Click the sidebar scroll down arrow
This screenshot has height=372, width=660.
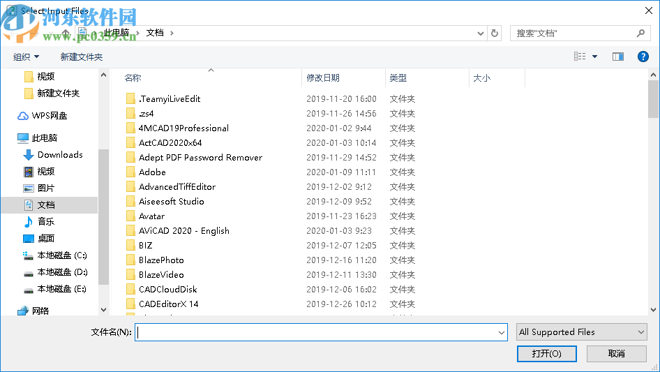click(x=103, y=310)
